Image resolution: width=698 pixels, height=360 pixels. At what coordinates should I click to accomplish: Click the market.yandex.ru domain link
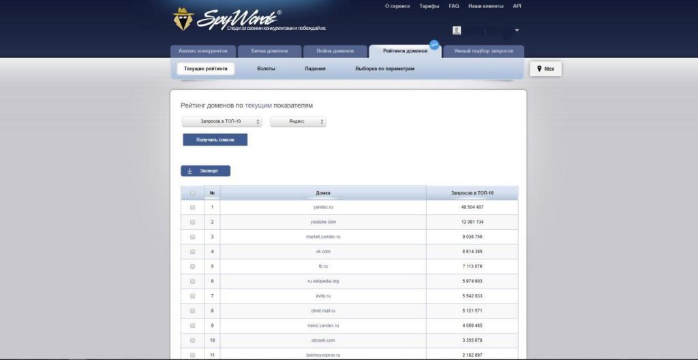pyautogui.click(x=322, y=237)
